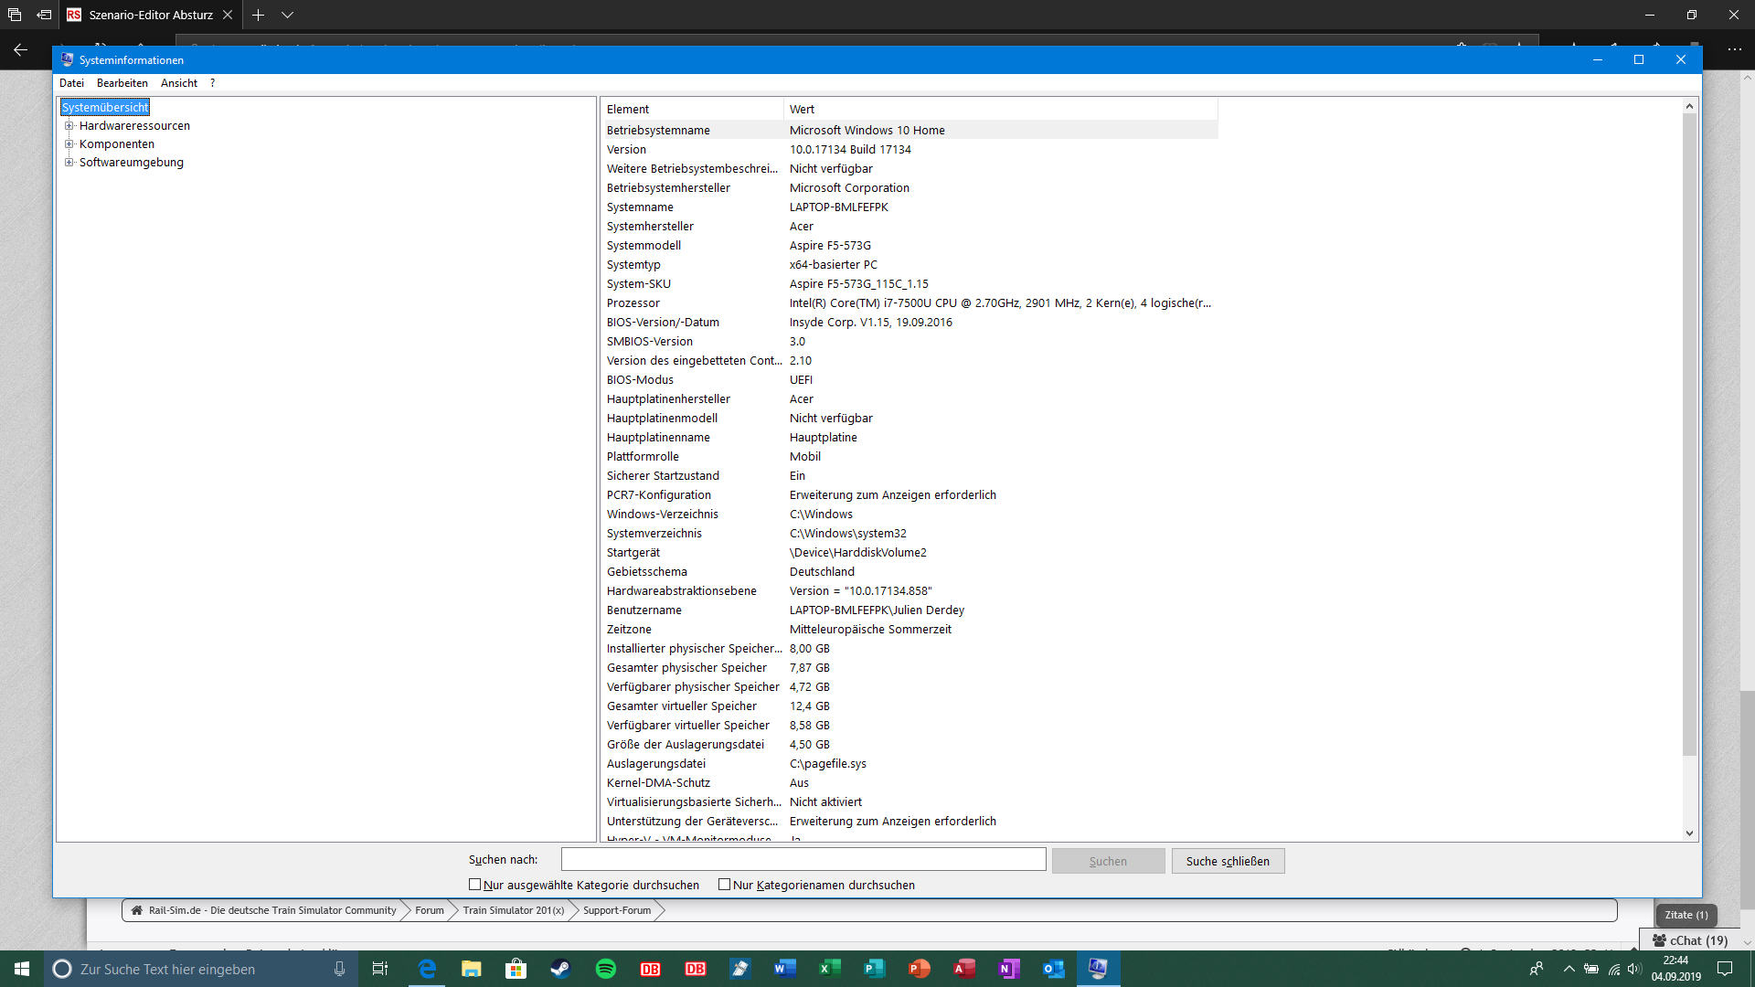Expand the Hardwareressourcen tree node
Viewport: 1755px width, 987px height.
(69, 126)
